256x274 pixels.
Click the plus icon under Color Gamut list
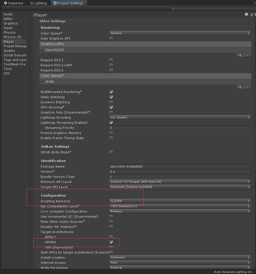click(240, 87)
